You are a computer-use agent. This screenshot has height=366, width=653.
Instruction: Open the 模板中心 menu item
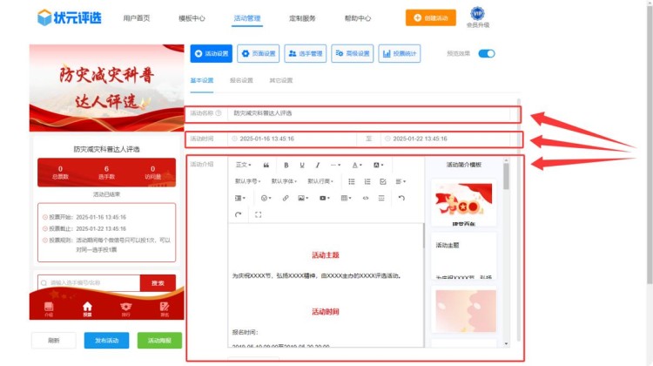coord(192,17)
